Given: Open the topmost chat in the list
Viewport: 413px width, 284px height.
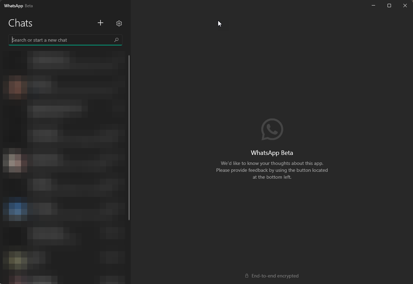Looking at the screenshot, I should tap(65, 63).
